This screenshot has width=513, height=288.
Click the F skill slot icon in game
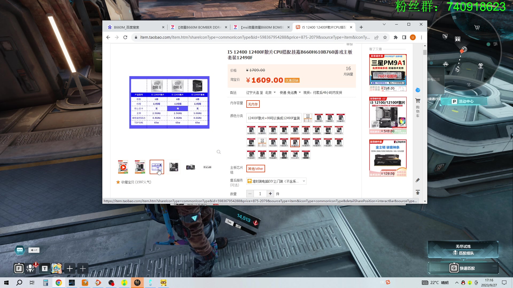pos(19,269)
